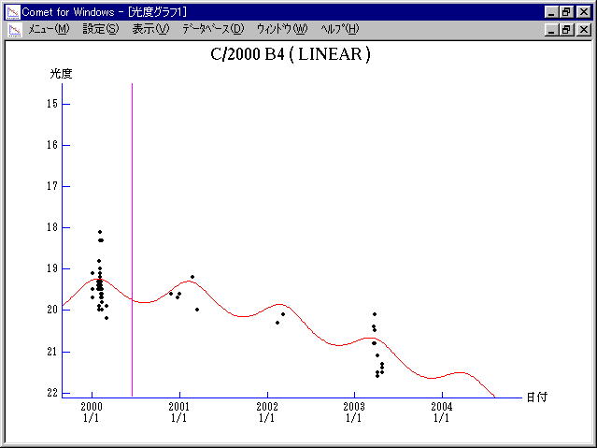
Task: Click the brightest data point near magnitude 18
Action: [x=100, y=232]
